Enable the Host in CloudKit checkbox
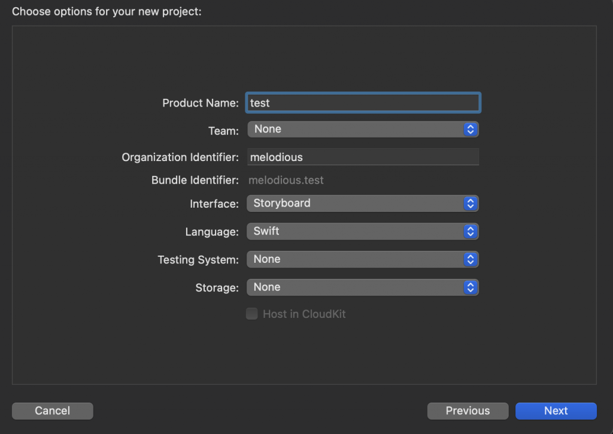 click(252, 314)
